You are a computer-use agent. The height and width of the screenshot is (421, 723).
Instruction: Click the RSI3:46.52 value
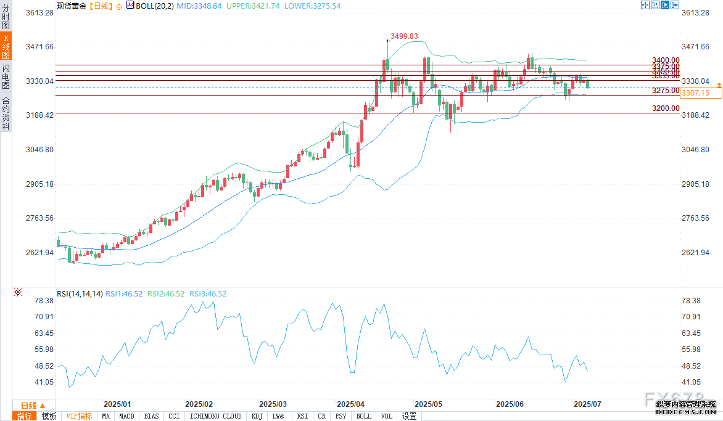point(208,294)
